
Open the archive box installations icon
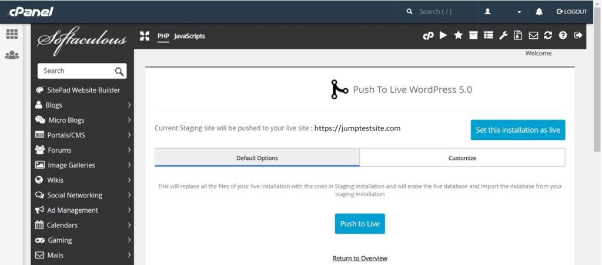[473, 35]
